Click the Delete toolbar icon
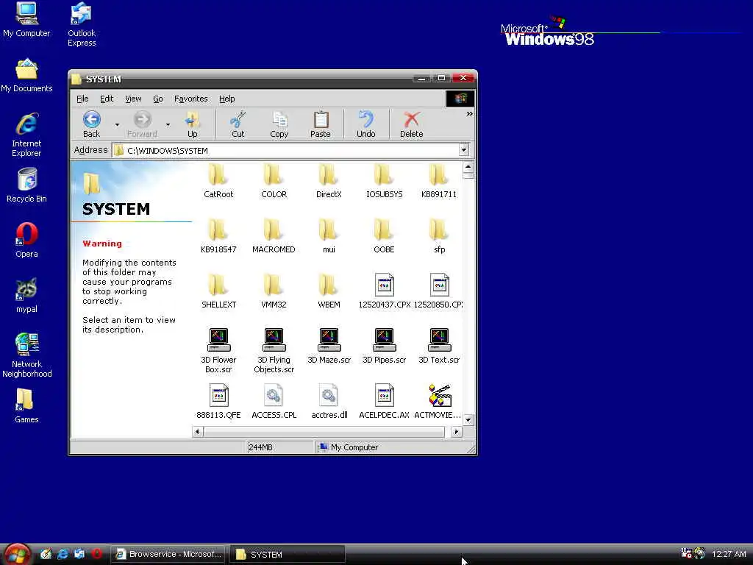This screenshot has width=753, height=565. point(412,124)
